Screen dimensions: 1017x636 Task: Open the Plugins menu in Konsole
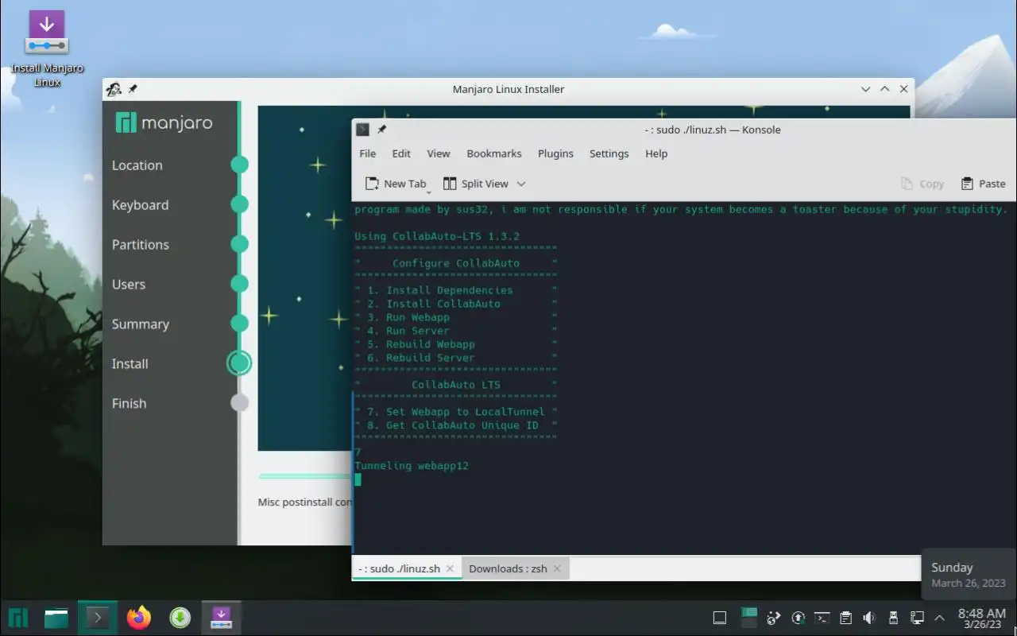coord(555,153)
